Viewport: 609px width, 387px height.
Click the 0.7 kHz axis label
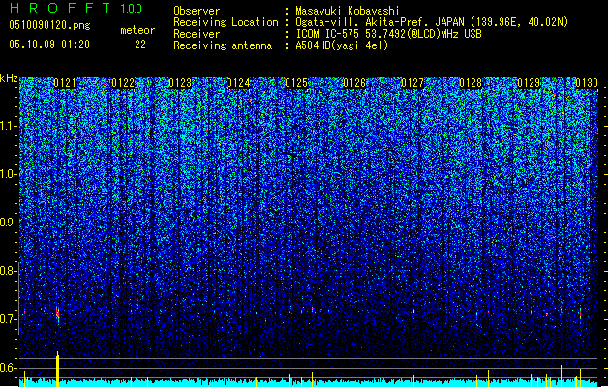(9, 319)
